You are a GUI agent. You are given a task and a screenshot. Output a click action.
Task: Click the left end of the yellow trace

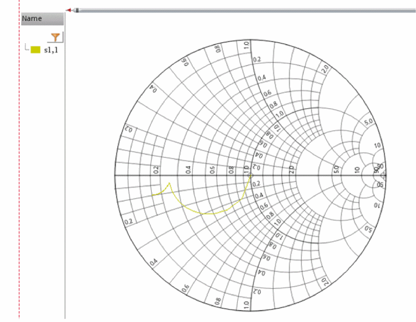(x=152, y=195)
